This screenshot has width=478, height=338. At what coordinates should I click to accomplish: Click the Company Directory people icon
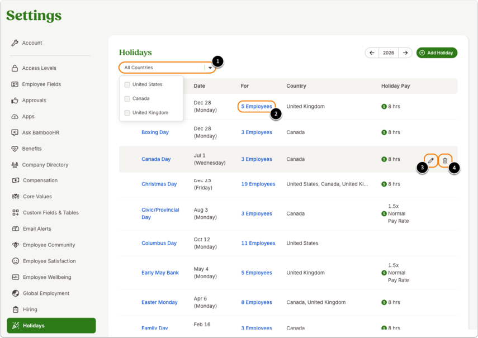pos(15,165)
